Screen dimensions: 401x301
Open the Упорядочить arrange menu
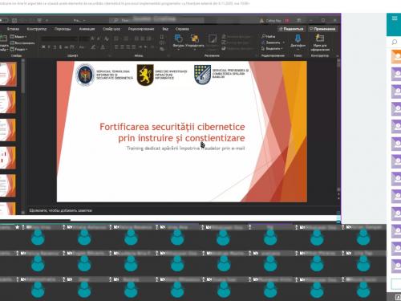pos(195,42)
